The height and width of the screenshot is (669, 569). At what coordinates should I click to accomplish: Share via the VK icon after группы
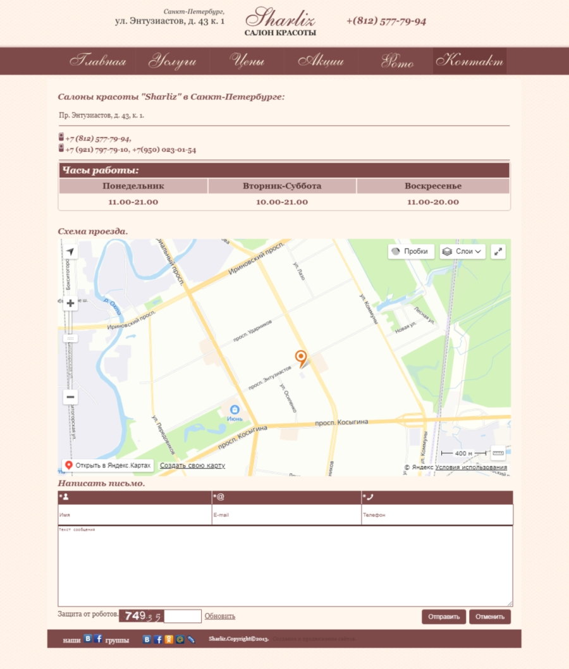coord(147,639)
